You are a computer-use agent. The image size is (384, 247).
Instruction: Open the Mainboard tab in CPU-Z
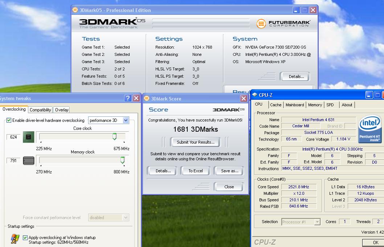pyautogui.click(x=295, y=105)
